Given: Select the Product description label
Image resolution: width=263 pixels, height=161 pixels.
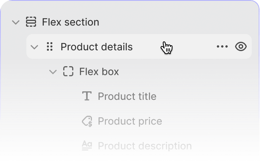Looking at the screenshot, I should click(x=145, y=146).
